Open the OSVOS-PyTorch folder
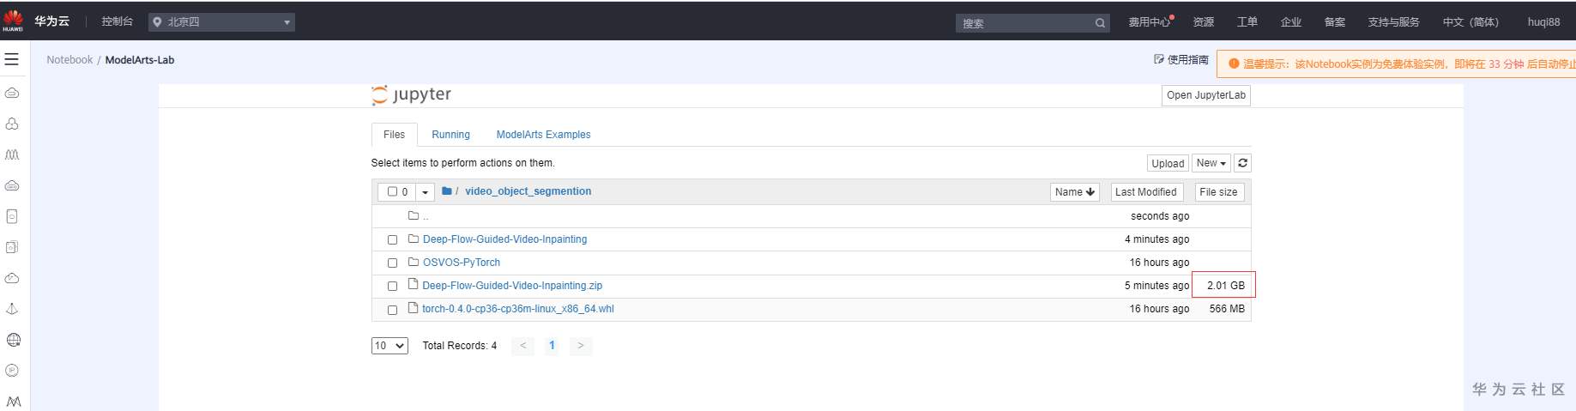The width and height of the screenshot is (1576, 411). pyautogui.click(x=461, y=263)
